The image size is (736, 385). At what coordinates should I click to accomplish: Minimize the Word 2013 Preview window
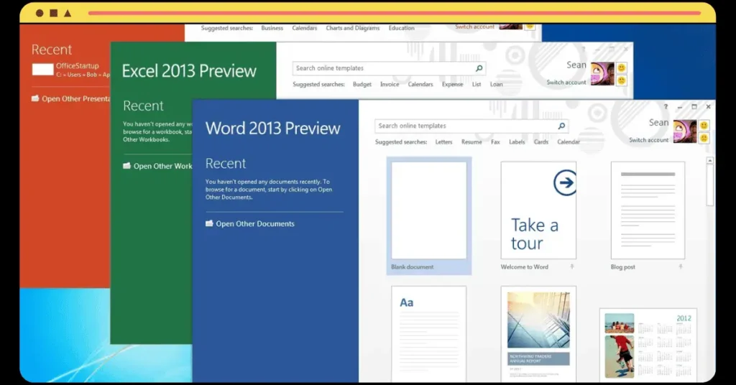coord(680,107)
